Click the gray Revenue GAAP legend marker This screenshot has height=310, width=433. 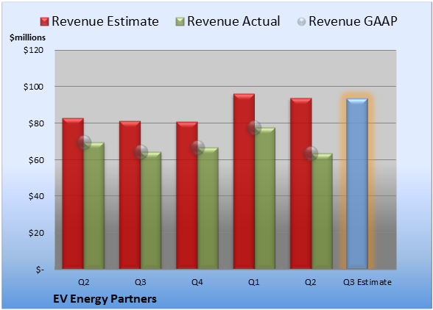(x=301, y=22)
